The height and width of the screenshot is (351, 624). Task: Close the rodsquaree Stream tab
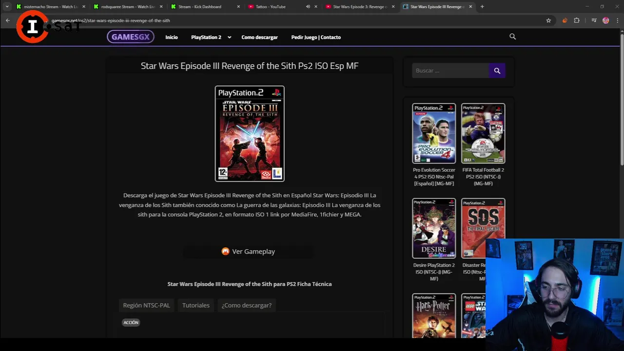pos(161,7)
